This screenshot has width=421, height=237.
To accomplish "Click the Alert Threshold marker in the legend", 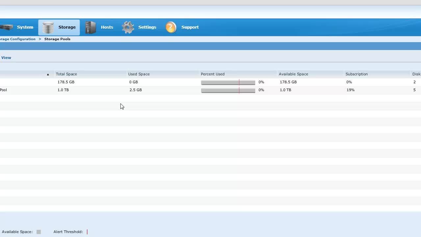I will pos(87,232).
